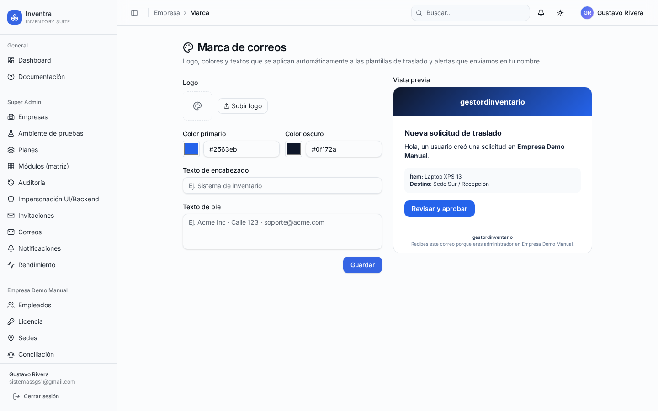Click the Licencia key icon

coord(11,321)
